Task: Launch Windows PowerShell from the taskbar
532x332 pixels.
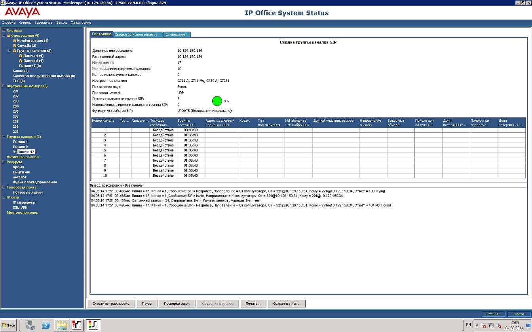Action: (46, 325)
